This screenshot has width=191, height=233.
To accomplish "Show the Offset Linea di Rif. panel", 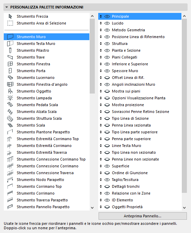I will [x=107, y=78].
